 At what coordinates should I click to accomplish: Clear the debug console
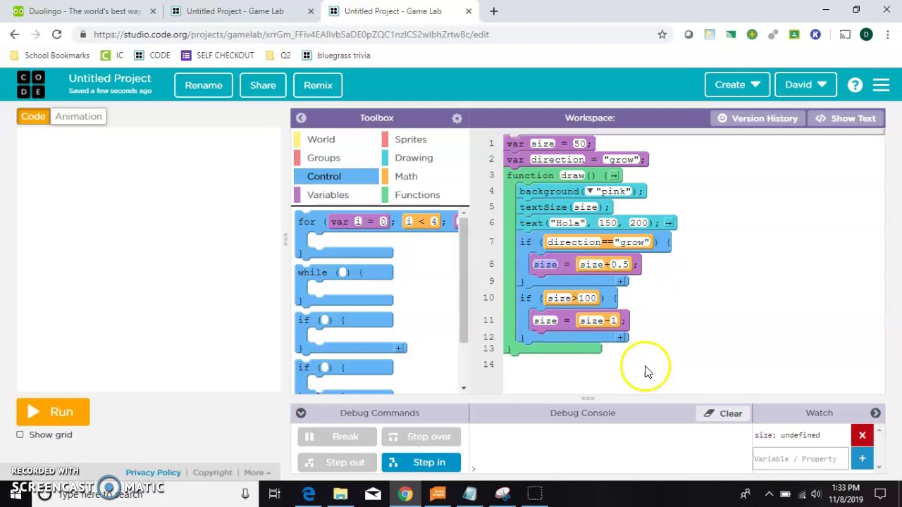pos(723,413)
